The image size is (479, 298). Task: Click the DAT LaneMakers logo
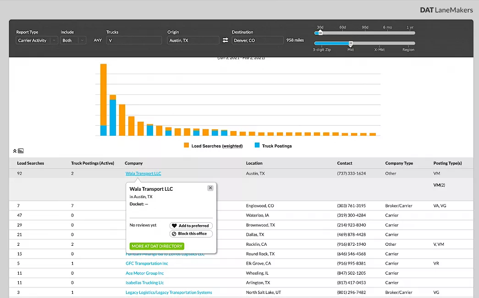click(446, 10)
